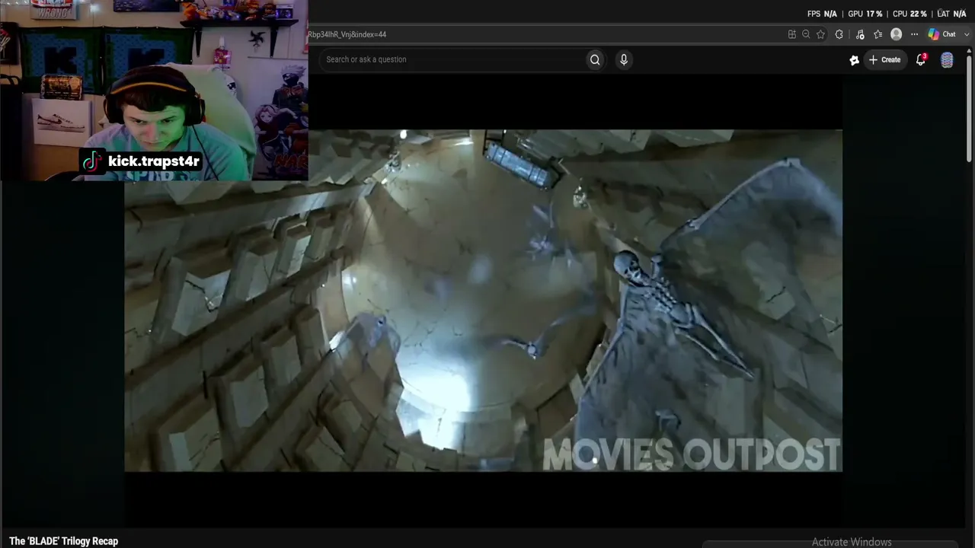Click the YouTube video player frame
Image resolution: width=975 pixels, height=548 pixels.
(484, 301)
